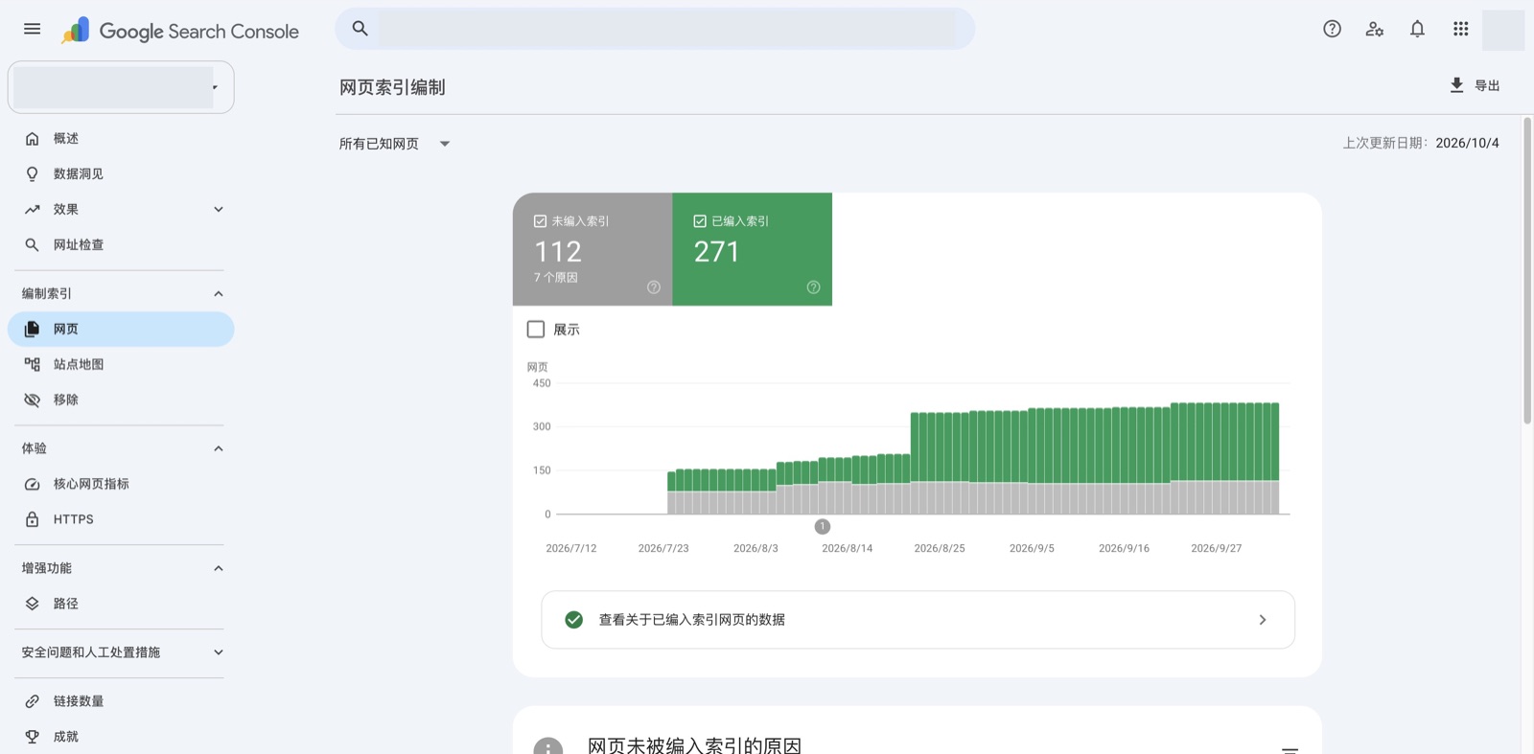Image resolution: width=1534 pixels, height=754 pixels.
Task: Click the search input field
Action: point(666,29)
